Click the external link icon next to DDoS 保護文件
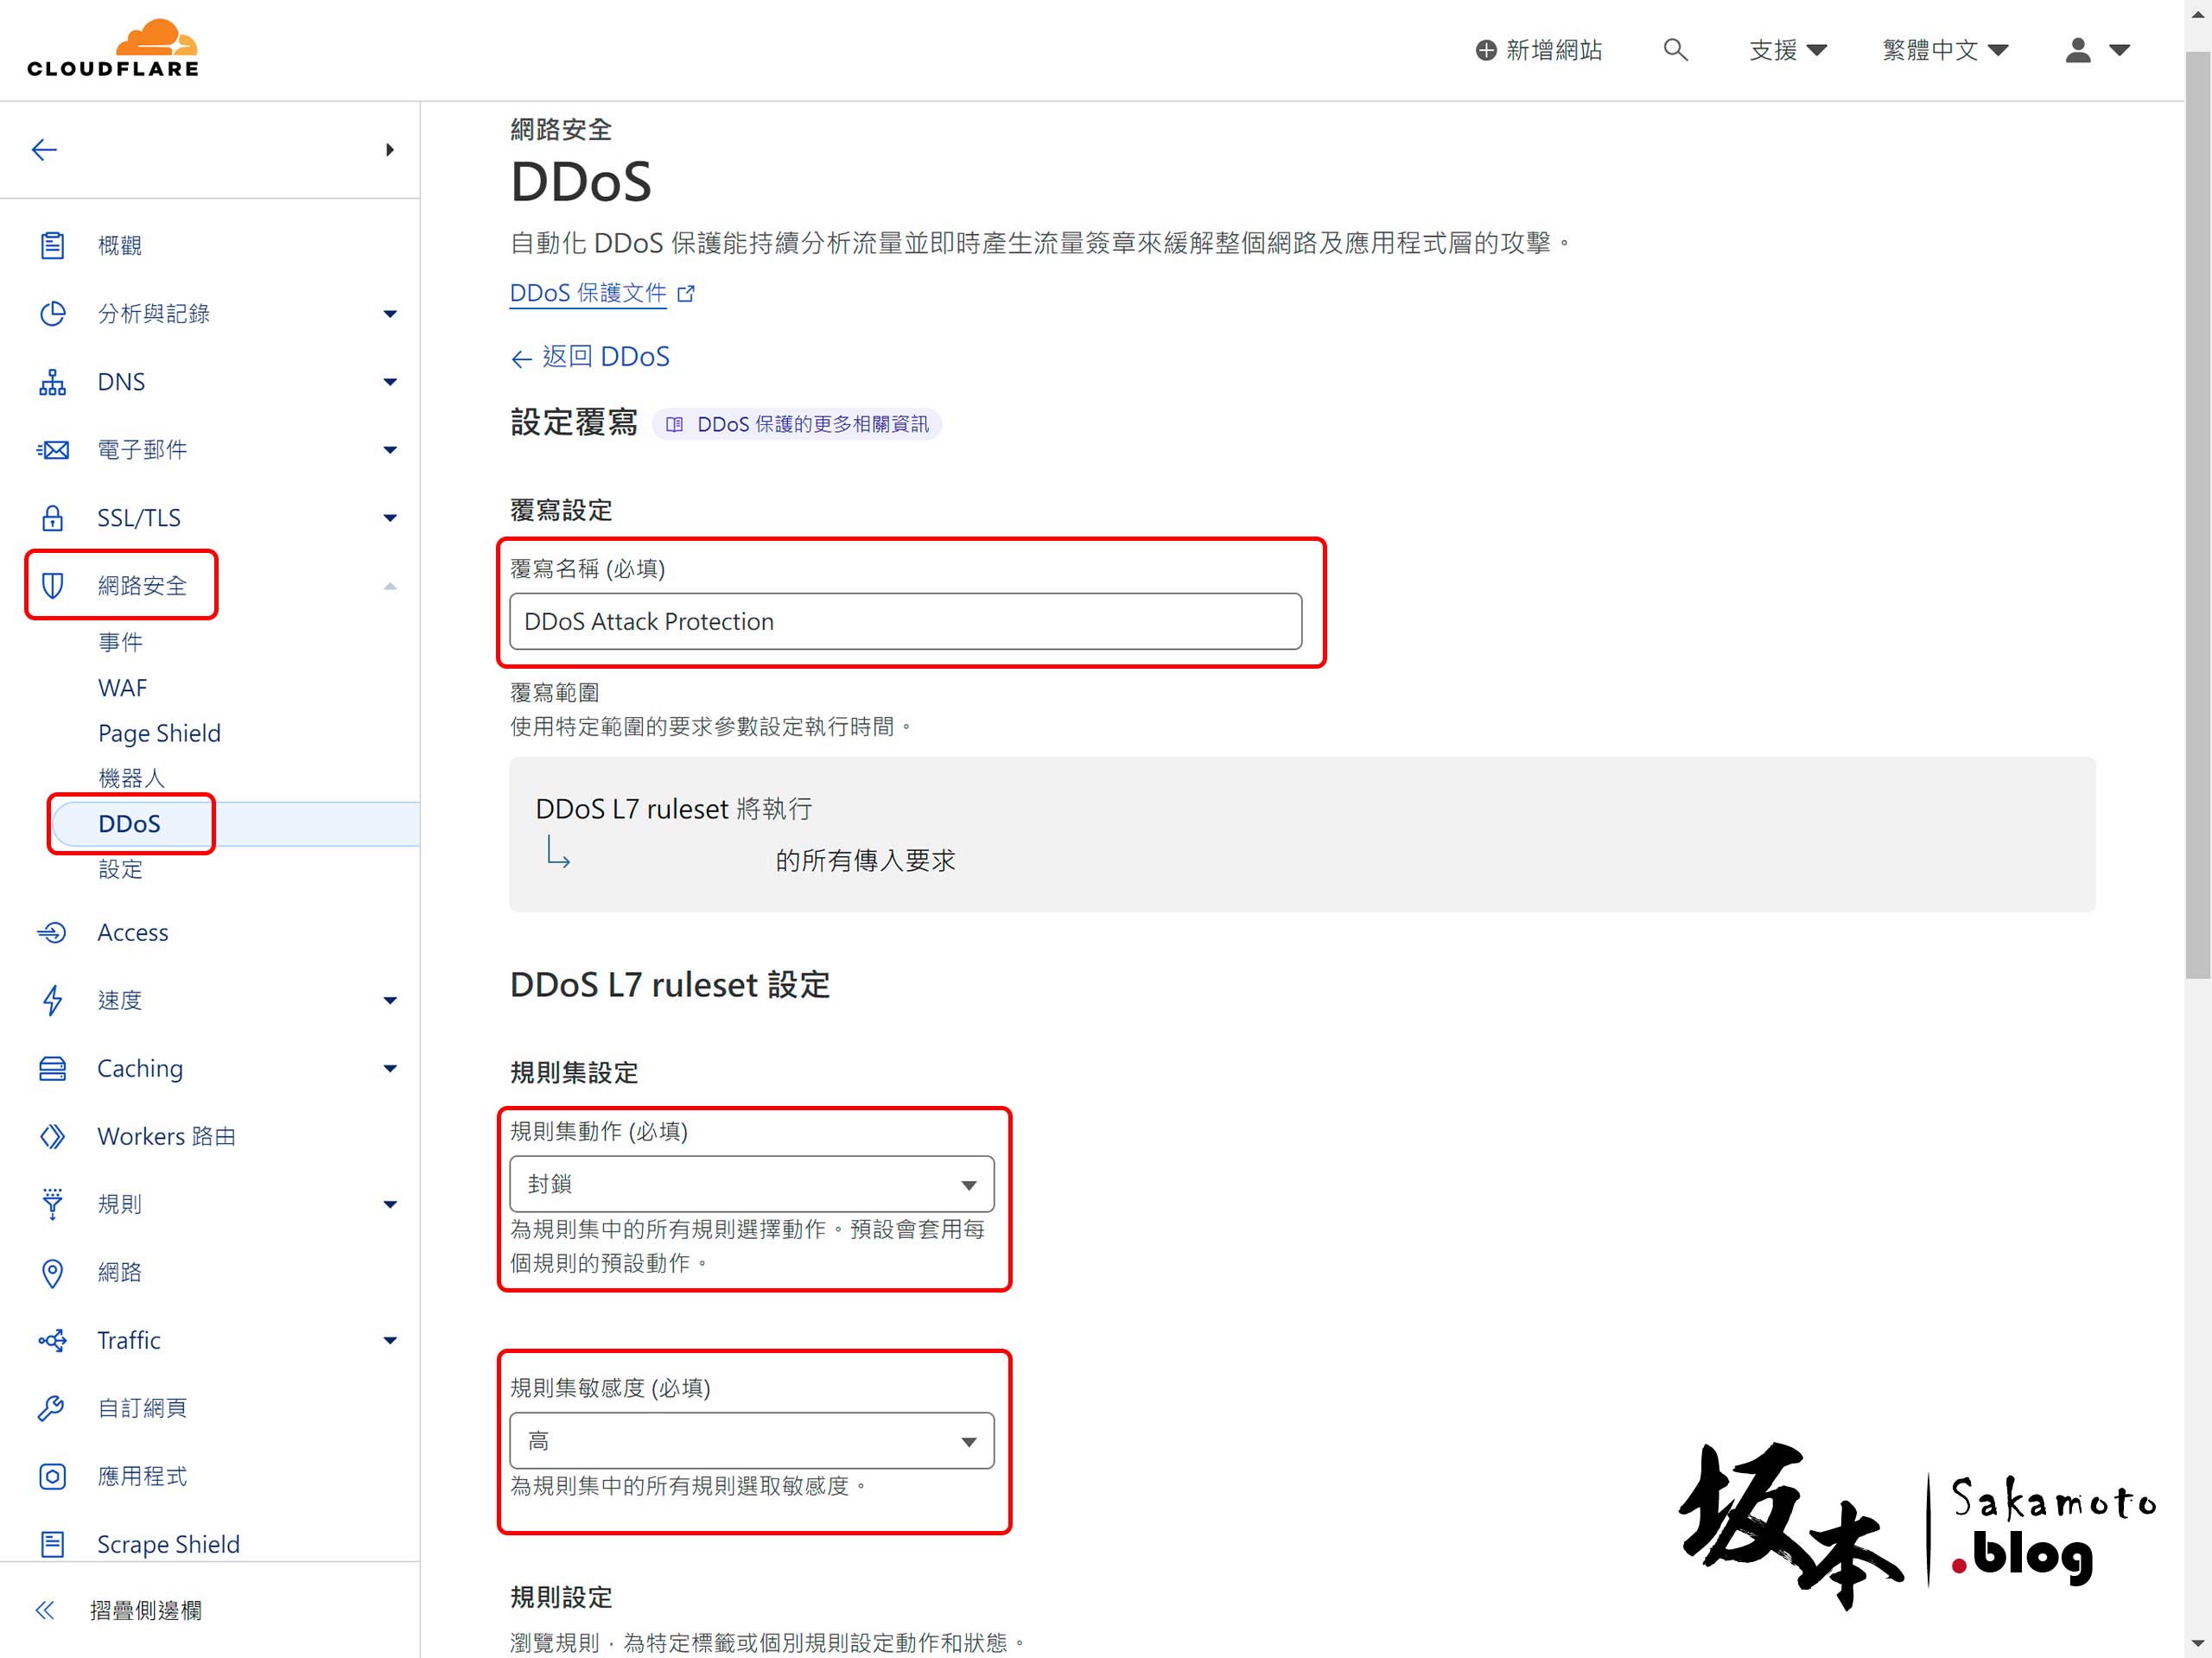Screen dimensions: 2212x1658 pos(686,293)
